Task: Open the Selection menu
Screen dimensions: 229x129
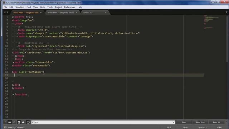Action: tap(20, 7)
